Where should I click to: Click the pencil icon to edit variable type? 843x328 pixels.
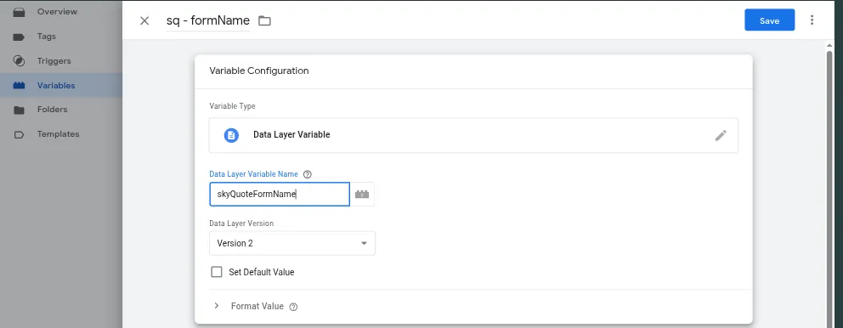coord(721,135)
